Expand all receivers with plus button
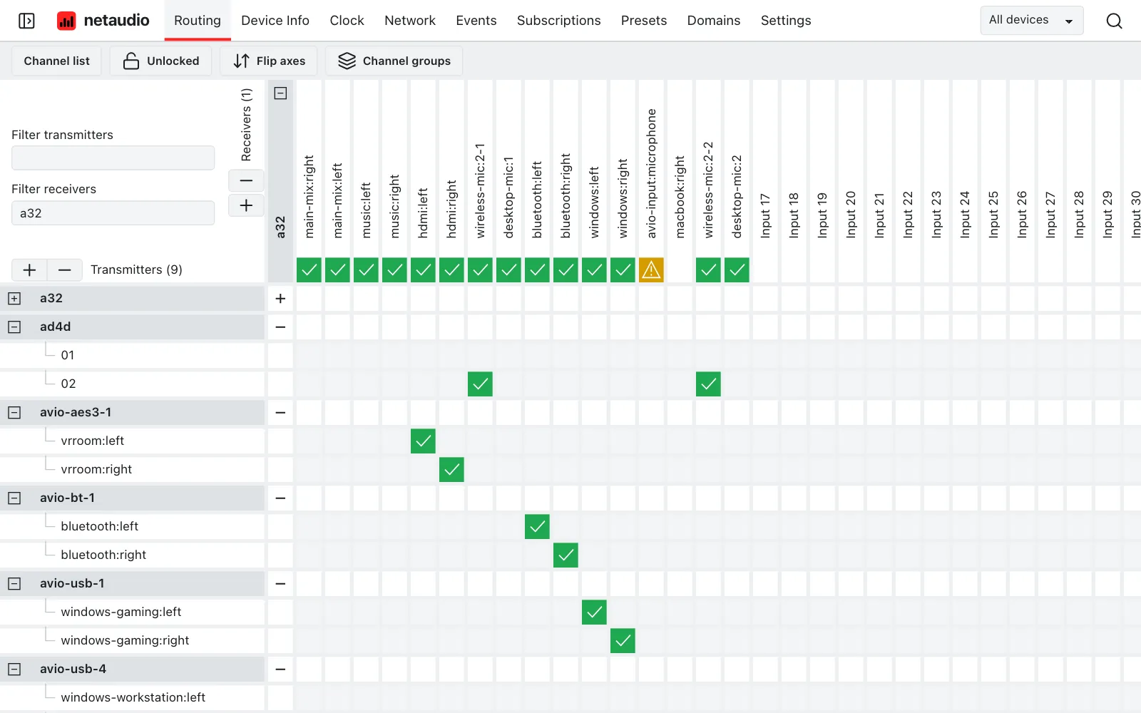The width and height of the screenshot is (1141, 713). coord(246,205)
